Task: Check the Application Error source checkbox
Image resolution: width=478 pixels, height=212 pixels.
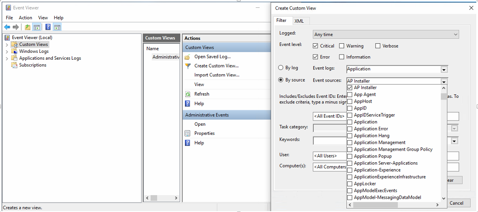Action: point(350,129)
